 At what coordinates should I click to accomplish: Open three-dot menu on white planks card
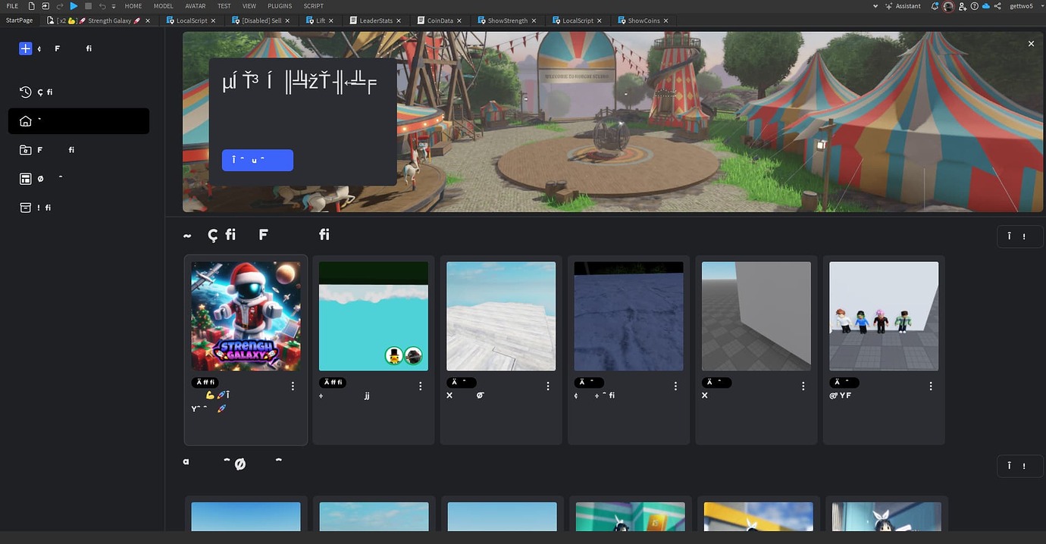(x=548, y=386)
